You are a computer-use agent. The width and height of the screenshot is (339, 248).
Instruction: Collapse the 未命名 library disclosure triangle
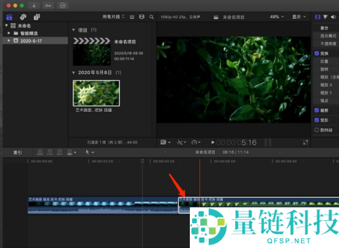click(6, 26)
